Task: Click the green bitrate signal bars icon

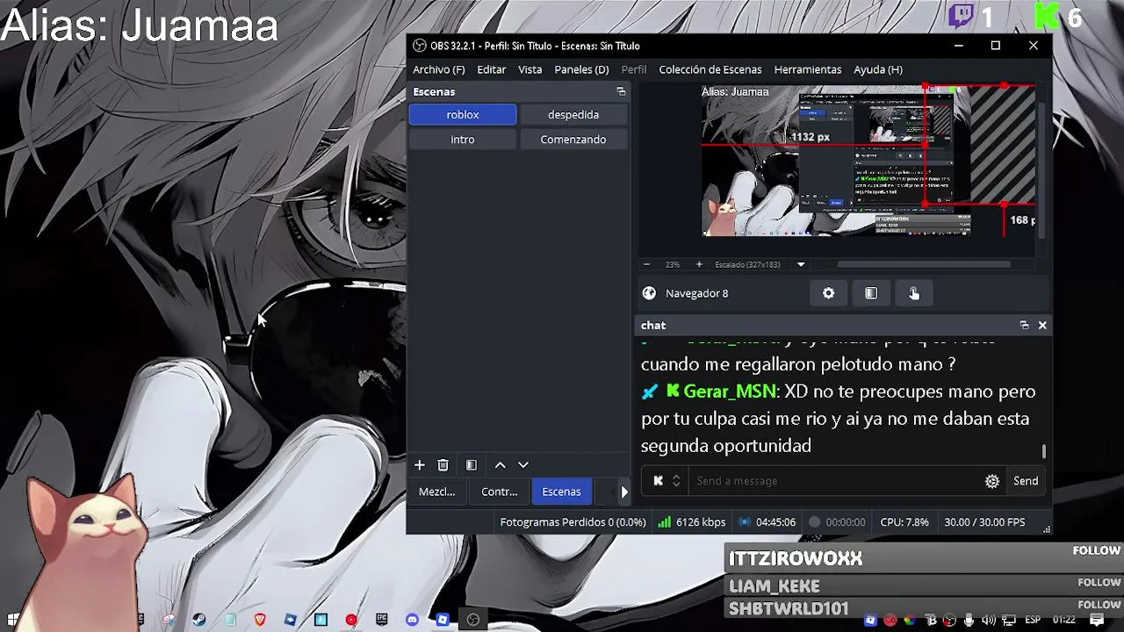Action: 664,521
